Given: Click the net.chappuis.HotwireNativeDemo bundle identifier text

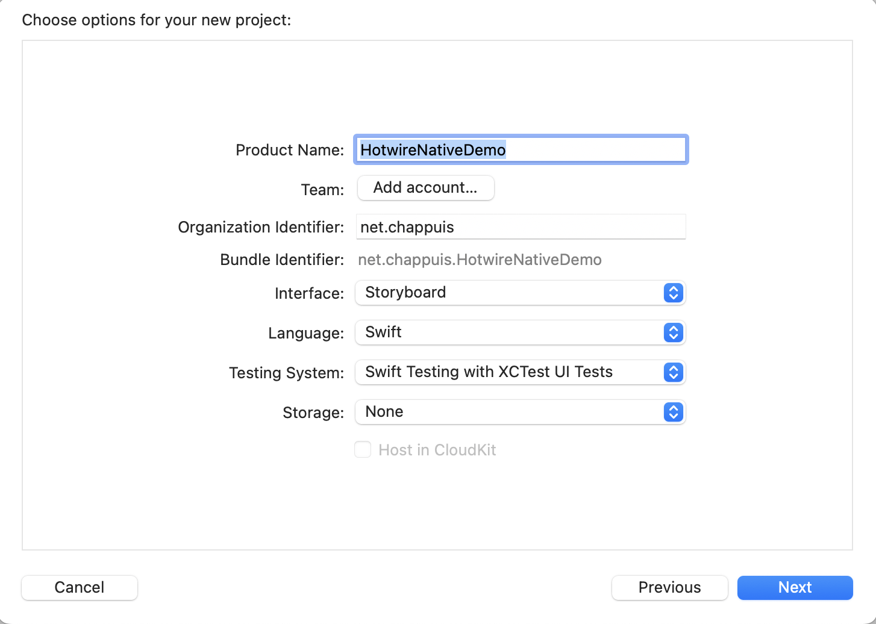Looking at the screenshot, I should click(x=480, y=260).
